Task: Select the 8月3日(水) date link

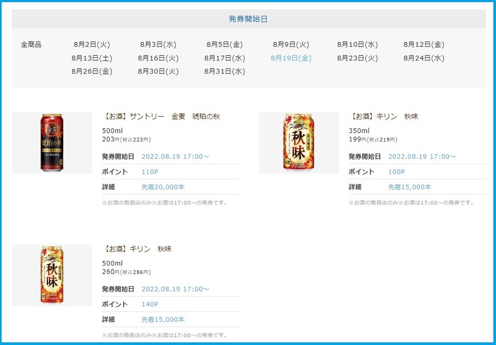Action: [158, 45]
